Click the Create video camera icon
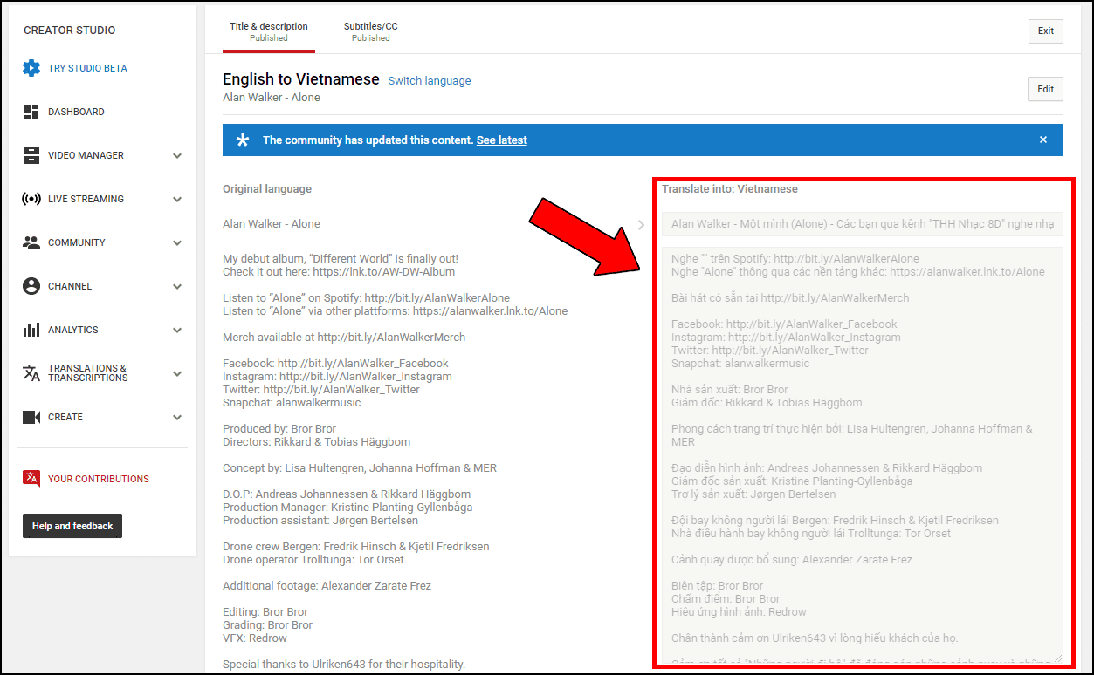 (x=31, y=417)
